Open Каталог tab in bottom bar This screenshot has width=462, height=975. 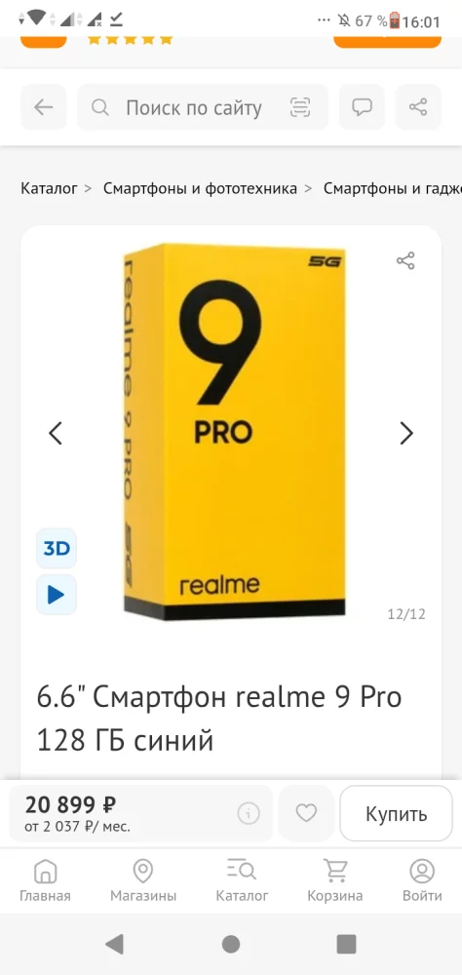[x=242, y=880]
